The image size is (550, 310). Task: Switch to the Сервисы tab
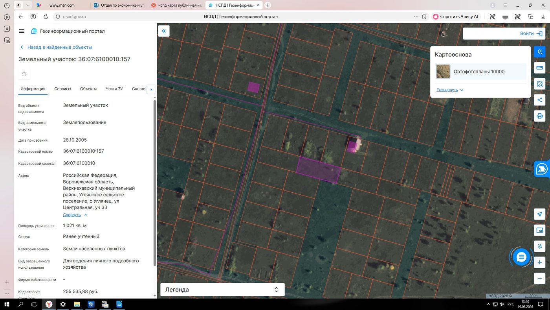pyautogui.click(x=63, y=89)
